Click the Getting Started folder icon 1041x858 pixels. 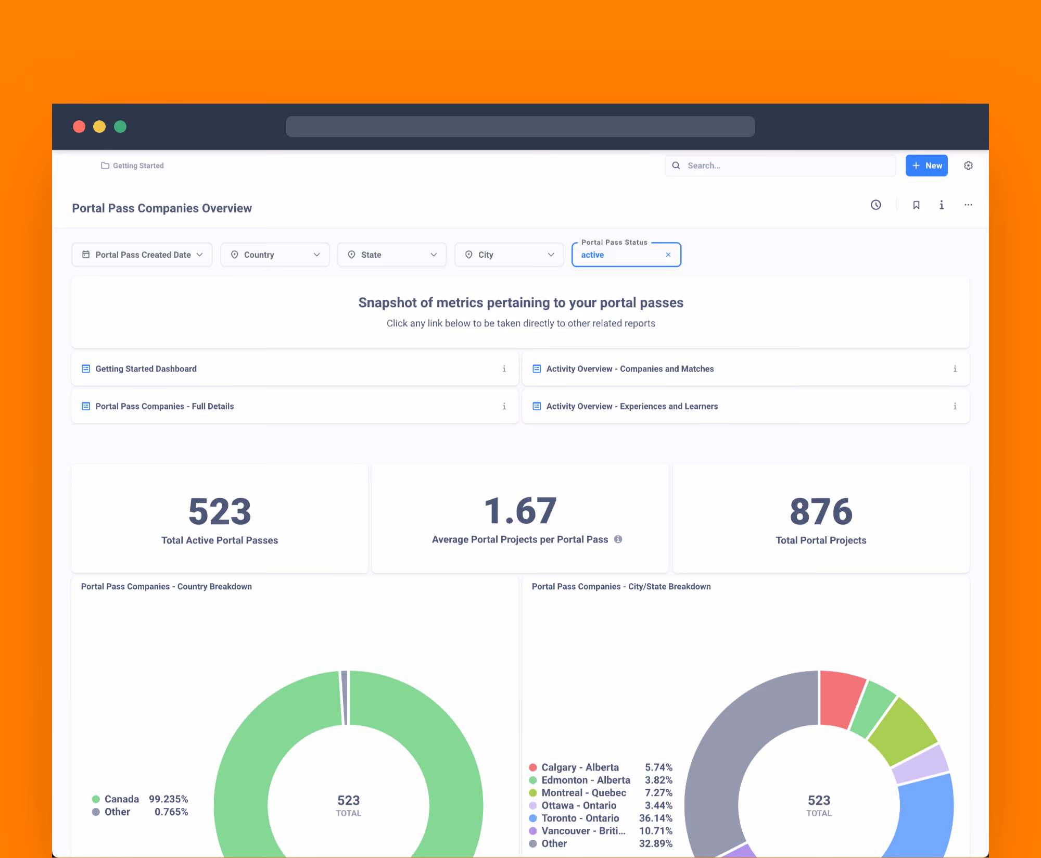tap(105, 166)
